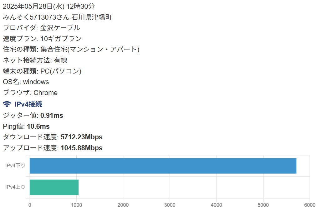
Task: Click the jitter value 0.91ms
Action: coord(52,116)
